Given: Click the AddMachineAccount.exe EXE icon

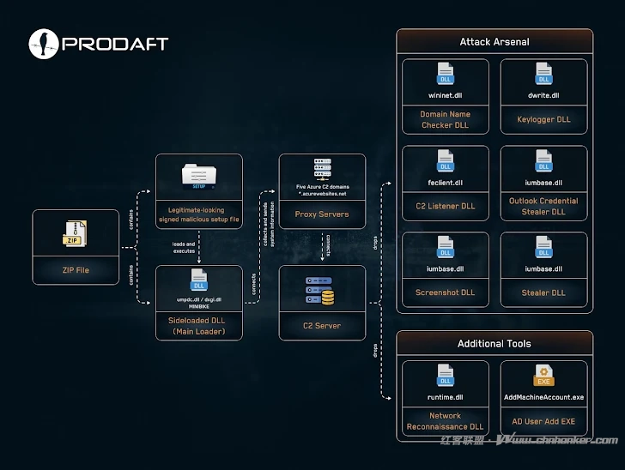Looking at the screenshot, I should (543, 377).
